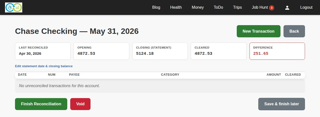
Task: Click the Logout link
Action: coord(306,7)
